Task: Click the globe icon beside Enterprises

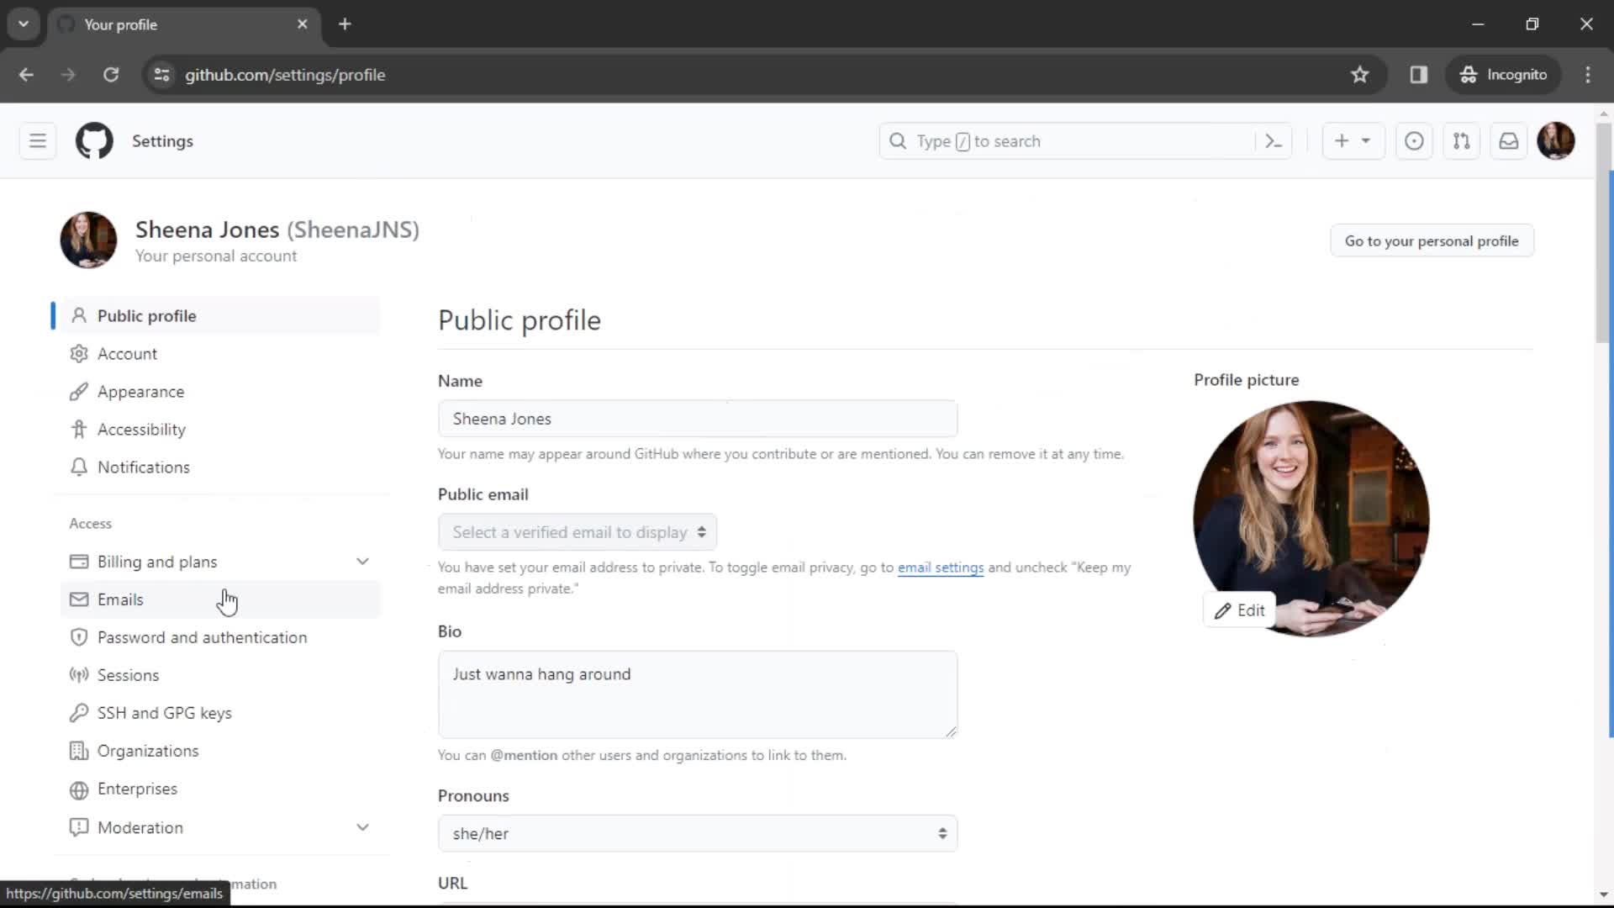Action: click(79, 789)
